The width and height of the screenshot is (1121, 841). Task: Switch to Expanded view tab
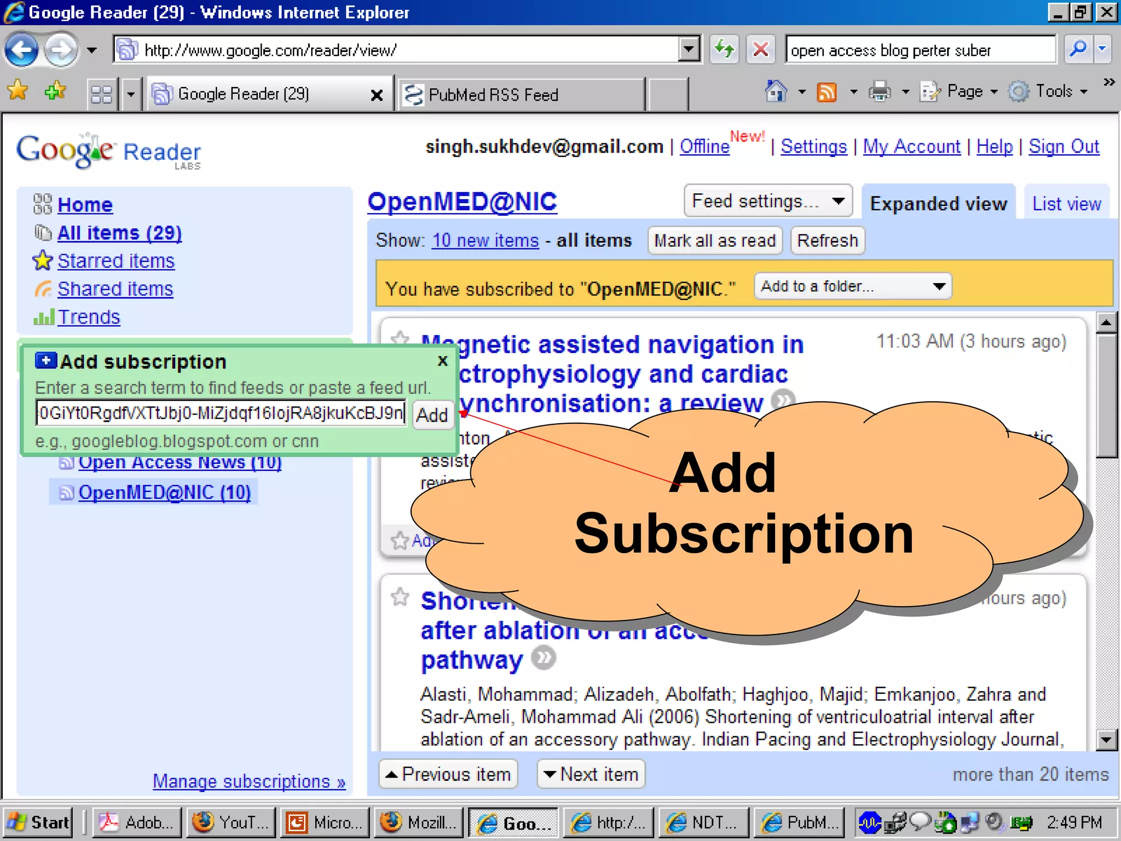938,203
